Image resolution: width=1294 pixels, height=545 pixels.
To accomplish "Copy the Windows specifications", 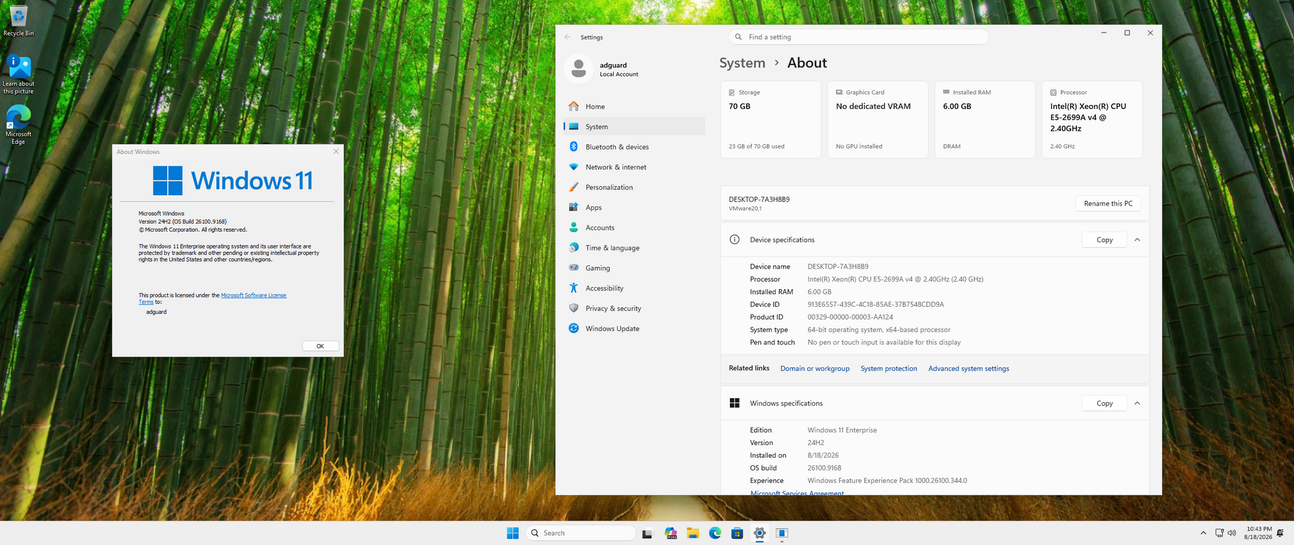I will [x=1104, y=403].
